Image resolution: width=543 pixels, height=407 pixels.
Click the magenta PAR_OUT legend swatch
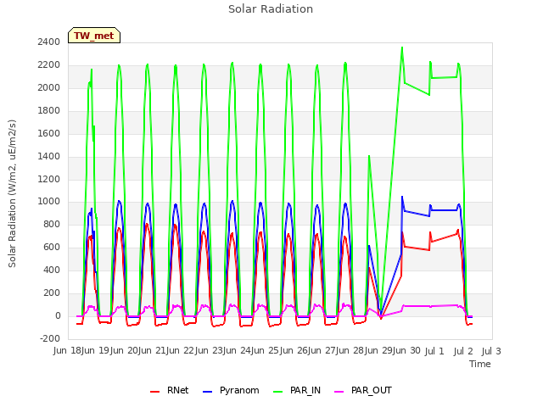tap(339, 392)
